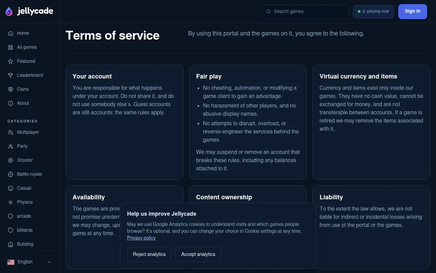
Task: Click the Battle royale crosshair icon
Action: coord(11,174)
